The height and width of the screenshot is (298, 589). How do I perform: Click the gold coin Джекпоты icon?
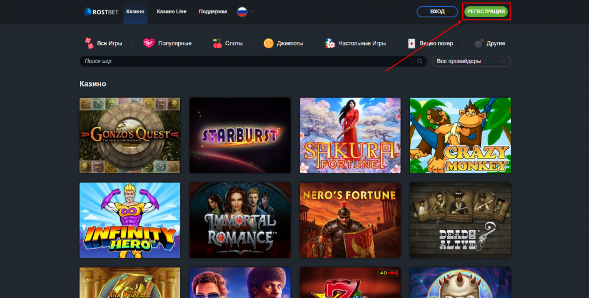(269, 43)
